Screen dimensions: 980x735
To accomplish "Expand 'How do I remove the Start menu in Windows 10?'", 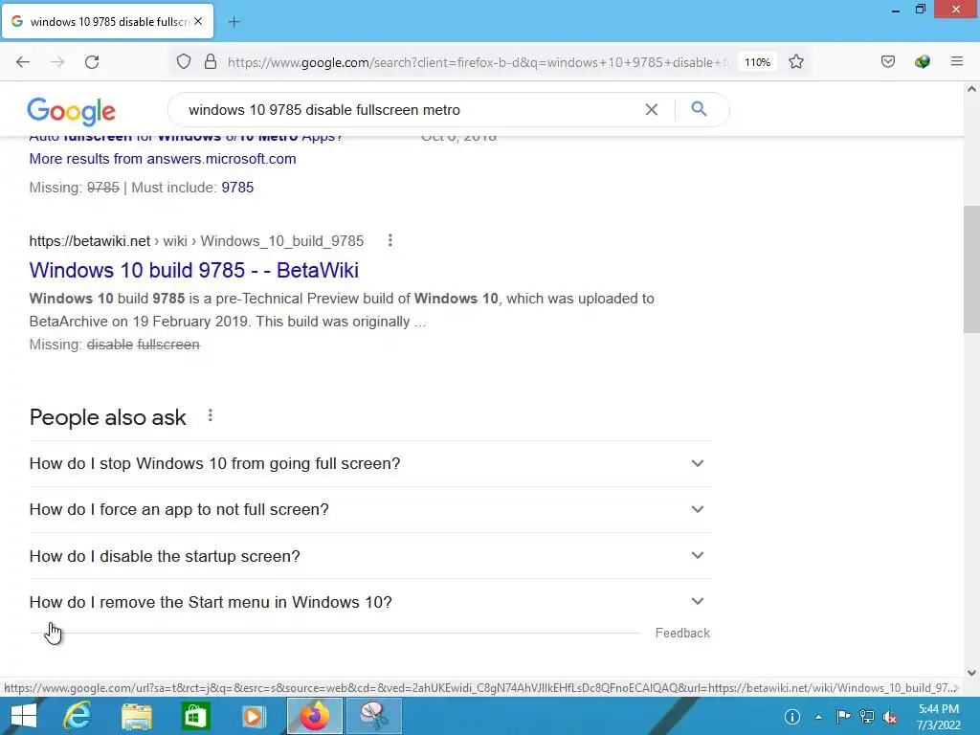I will coord(370,602).
